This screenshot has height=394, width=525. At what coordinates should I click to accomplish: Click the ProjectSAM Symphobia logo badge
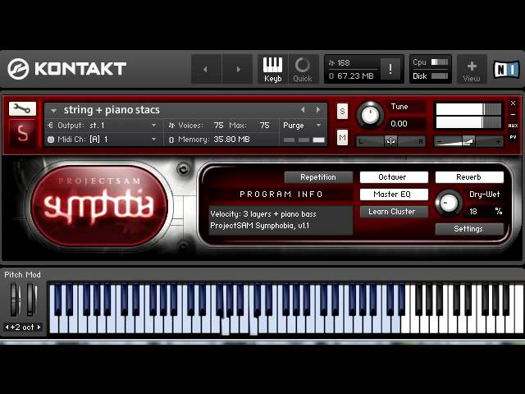[99, 205]
